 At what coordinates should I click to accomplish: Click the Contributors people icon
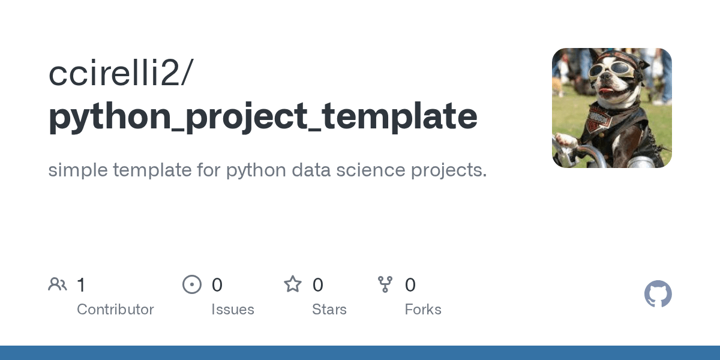(x=58, y=284)
